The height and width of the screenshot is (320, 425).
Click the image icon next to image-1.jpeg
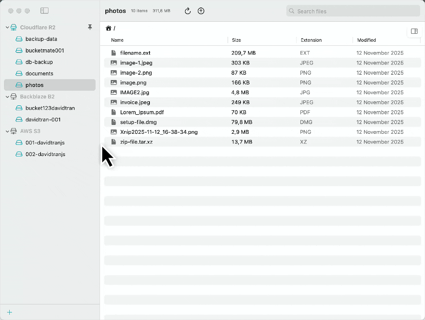(114, 63)
